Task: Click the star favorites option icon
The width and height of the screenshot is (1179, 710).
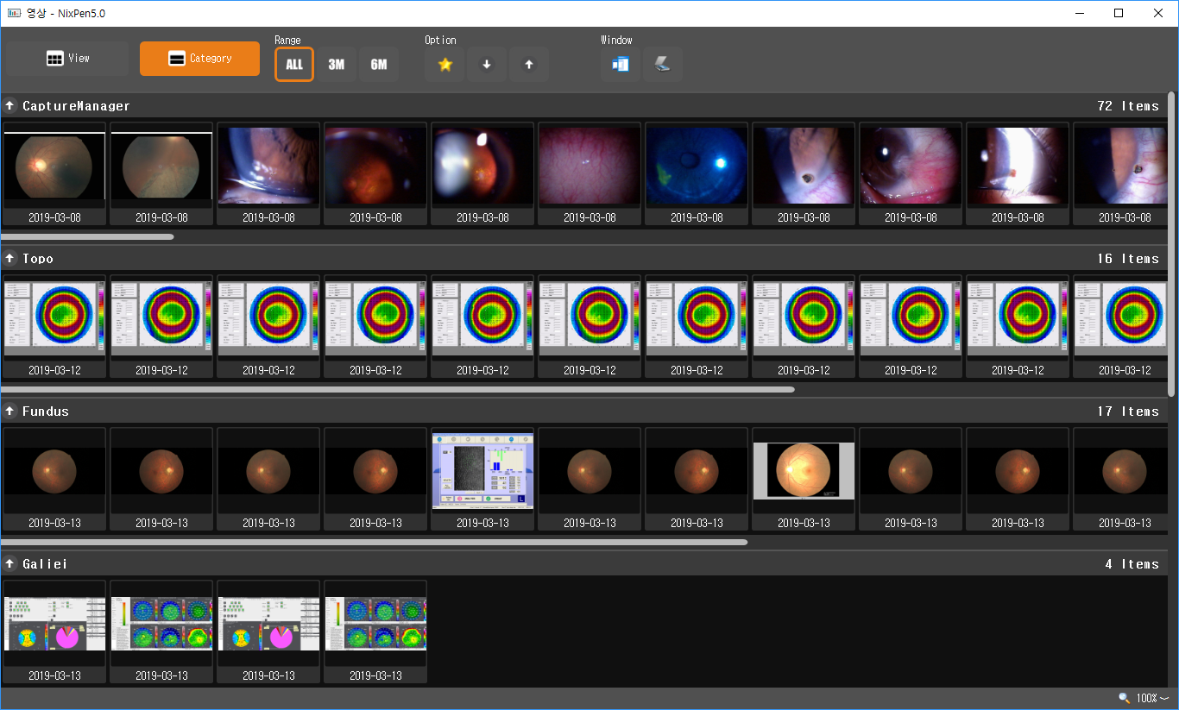Action: [445, 65]
